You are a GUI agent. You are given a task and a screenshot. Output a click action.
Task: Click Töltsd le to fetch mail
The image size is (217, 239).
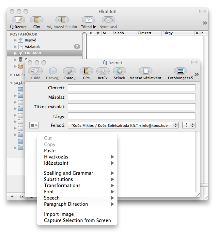pos(88,20)
